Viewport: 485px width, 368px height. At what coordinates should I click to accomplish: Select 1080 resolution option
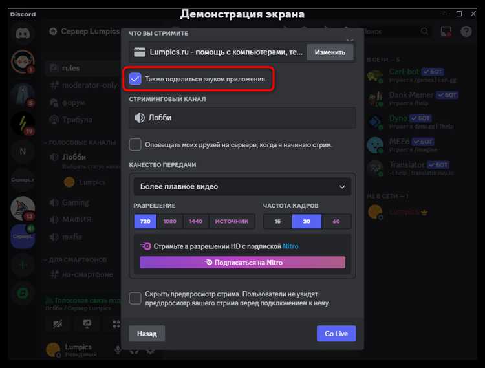[x=169, y=221]
